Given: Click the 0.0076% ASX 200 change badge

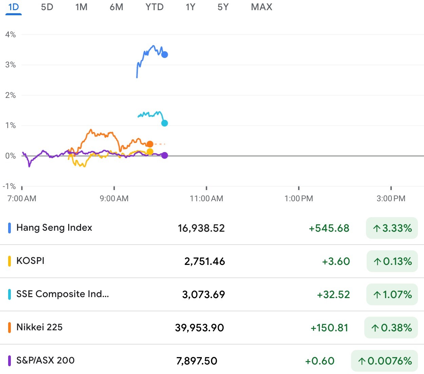Looking at the screenshot, I should pyautogui.click(x=384, y=361).
